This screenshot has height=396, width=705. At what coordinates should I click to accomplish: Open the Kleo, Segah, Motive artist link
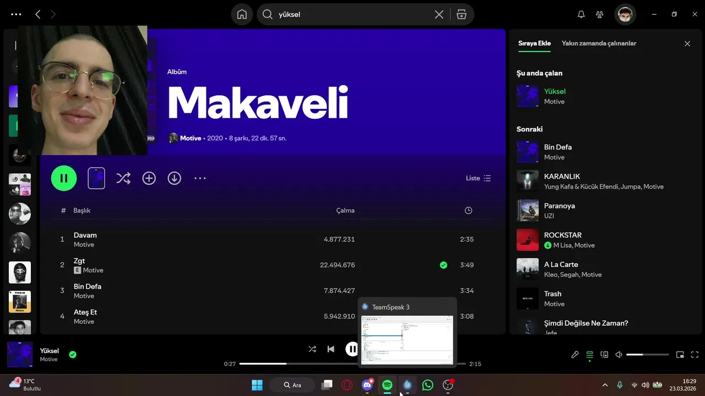coord(573,274)
